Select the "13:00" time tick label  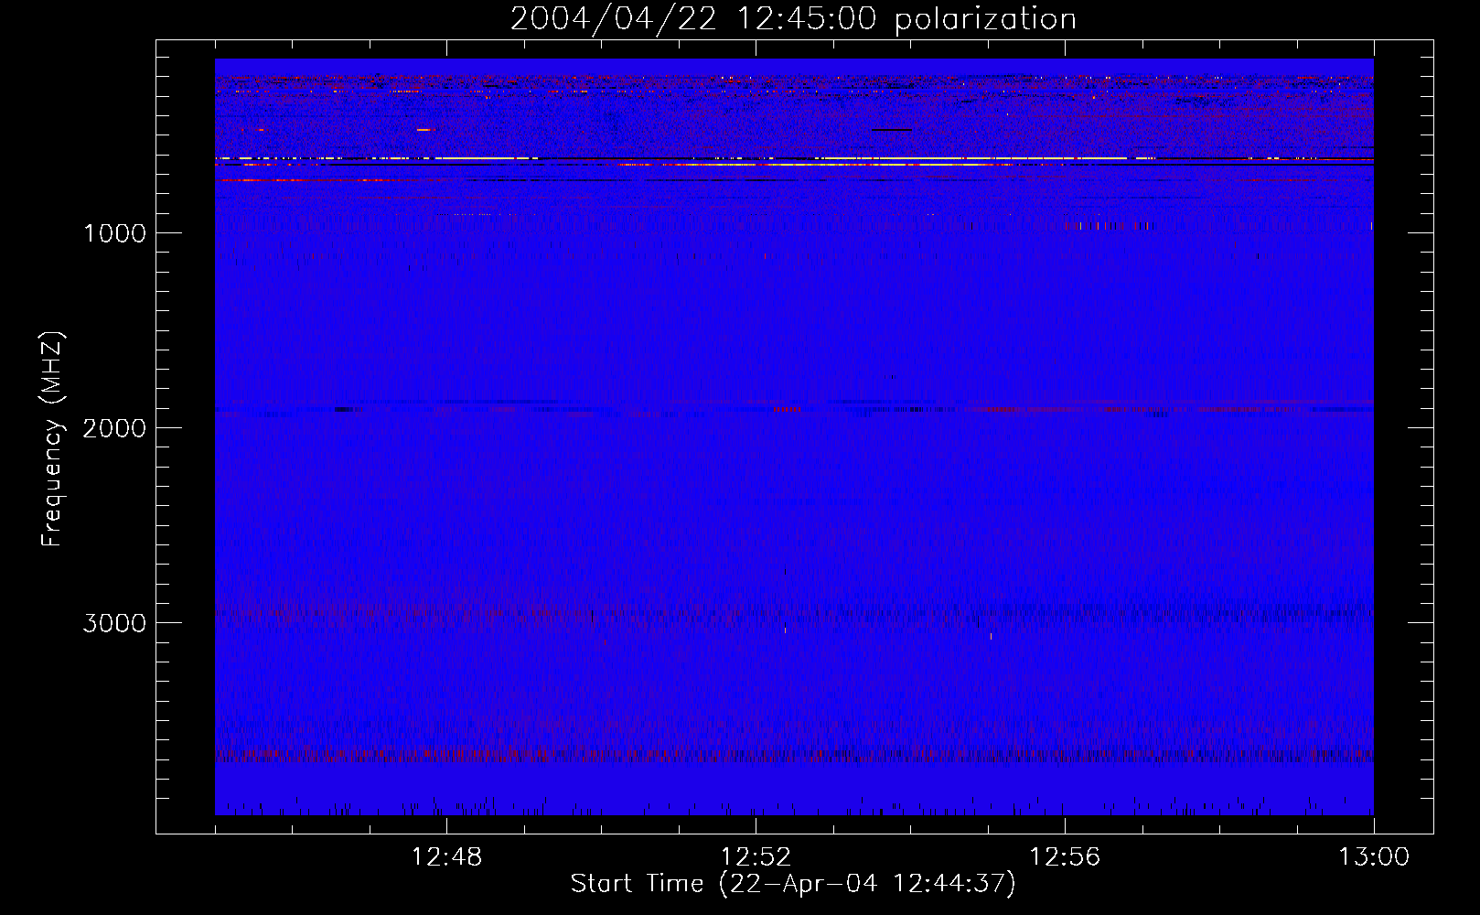1374,857
